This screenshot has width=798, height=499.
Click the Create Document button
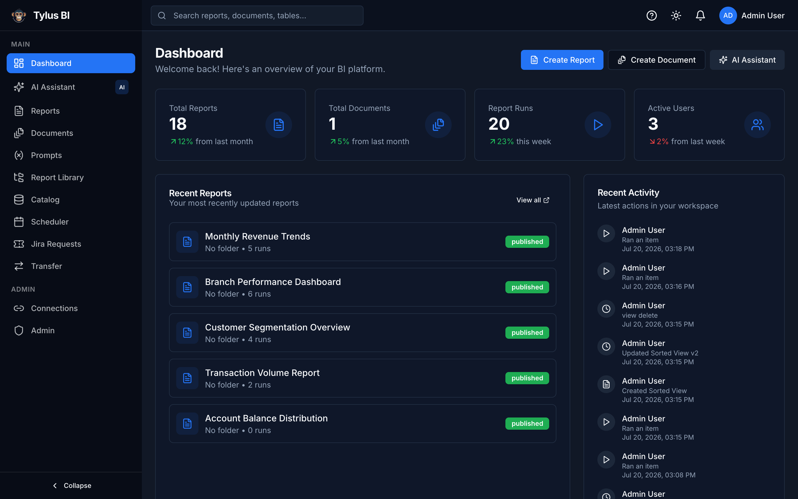pos(656,60)
